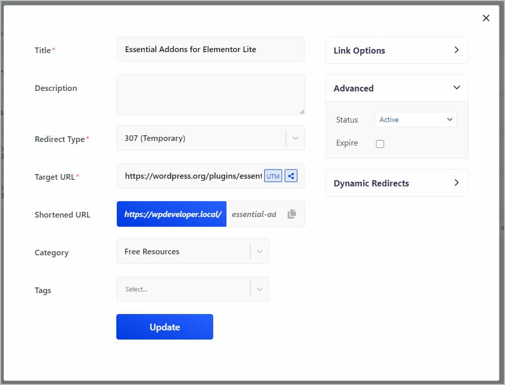505x385 pixels.
Task: Close the link editing dialog
Action: (x=486, y=18)
